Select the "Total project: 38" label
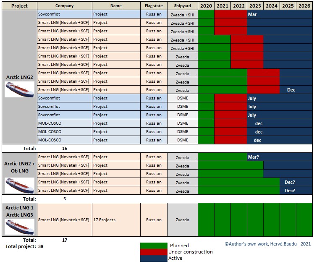This screenshot has height=264, width=314. coord(24,246)
